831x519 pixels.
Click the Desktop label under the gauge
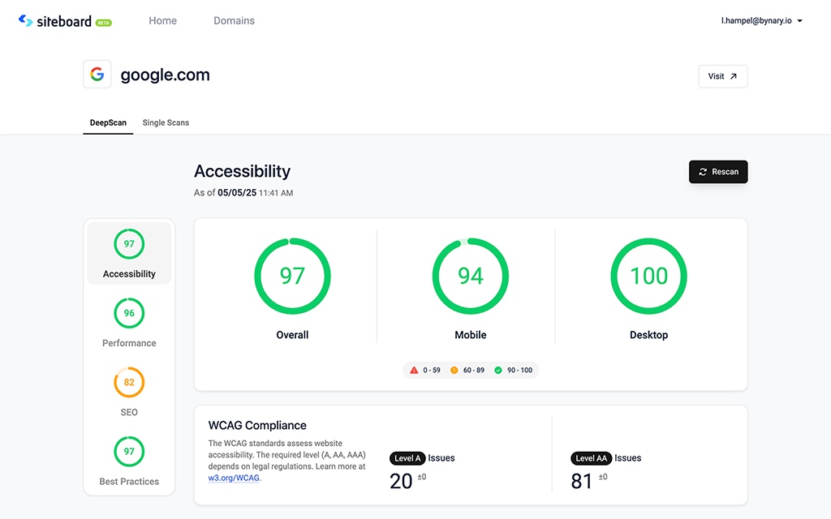(x=648, y=335)
